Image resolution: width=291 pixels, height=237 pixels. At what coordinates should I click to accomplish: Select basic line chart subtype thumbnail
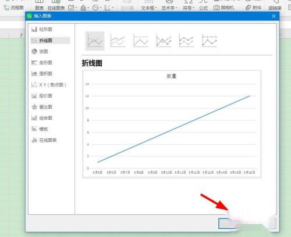(x=95, y=41)
